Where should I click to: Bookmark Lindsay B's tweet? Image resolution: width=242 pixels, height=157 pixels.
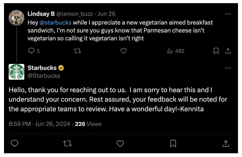click(216, 51)
